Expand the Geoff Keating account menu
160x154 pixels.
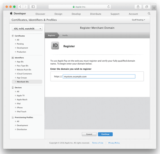pos(139,20)
